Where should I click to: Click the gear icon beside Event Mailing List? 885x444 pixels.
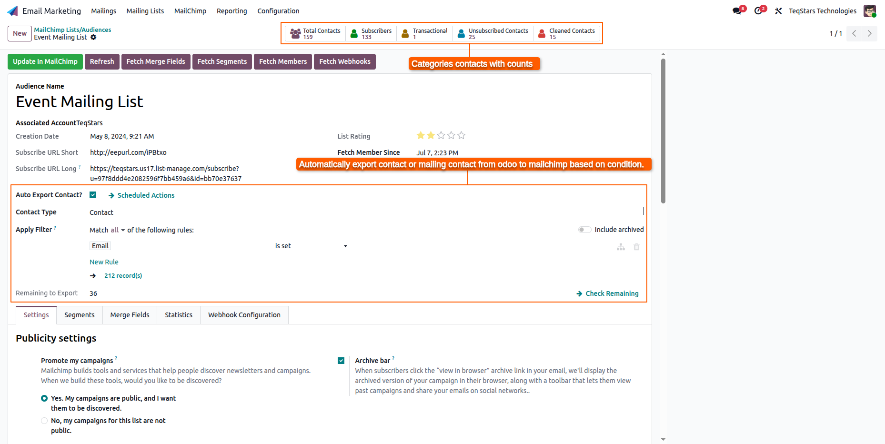tap(93, 37)
